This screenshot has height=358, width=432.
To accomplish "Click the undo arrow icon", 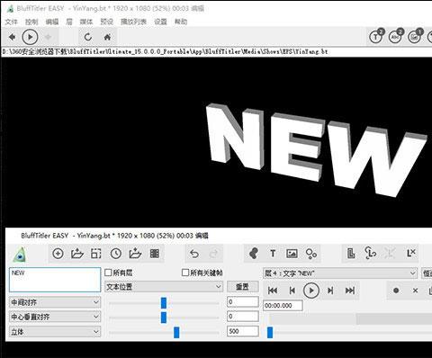I will [194, 254].
